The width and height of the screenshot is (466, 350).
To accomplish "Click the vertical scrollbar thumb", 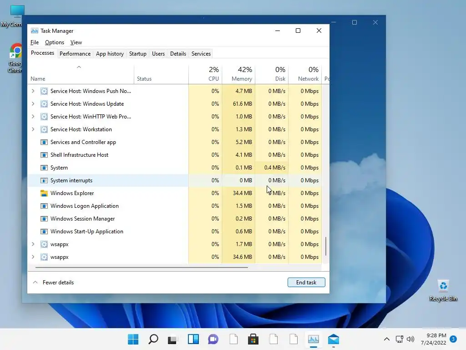I will 326,246.
